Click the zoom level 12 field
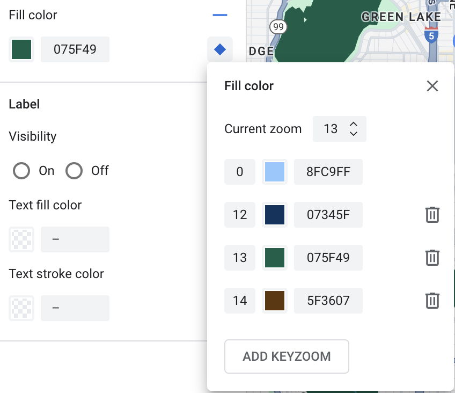 click(x=240, y=215)
